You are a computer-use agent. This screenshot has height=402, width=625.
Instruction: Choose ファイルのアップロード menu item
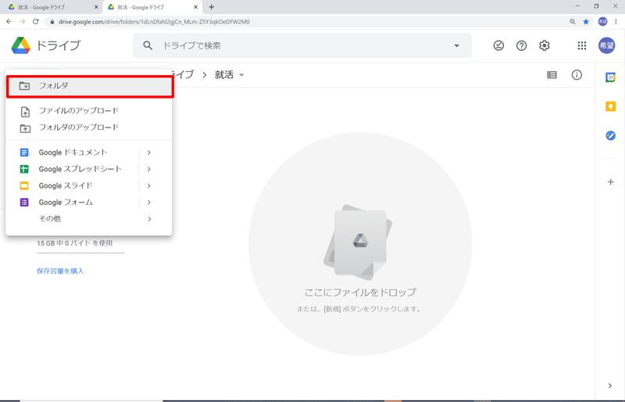(89, 110)
